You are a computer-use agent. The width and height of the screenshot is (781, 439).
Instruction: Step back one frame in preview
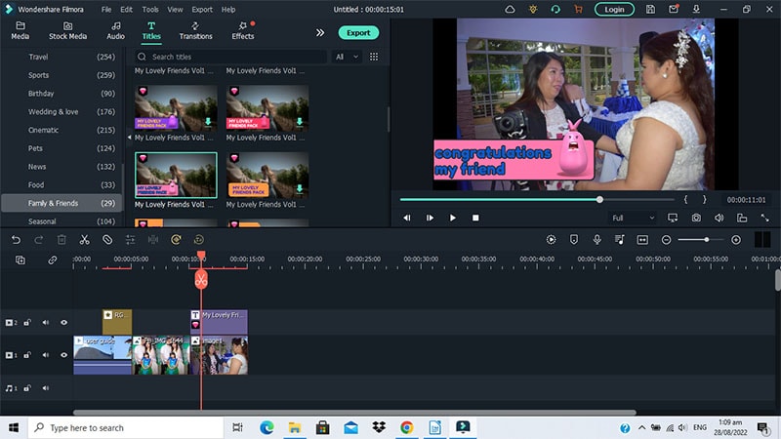tap(406, 218)
